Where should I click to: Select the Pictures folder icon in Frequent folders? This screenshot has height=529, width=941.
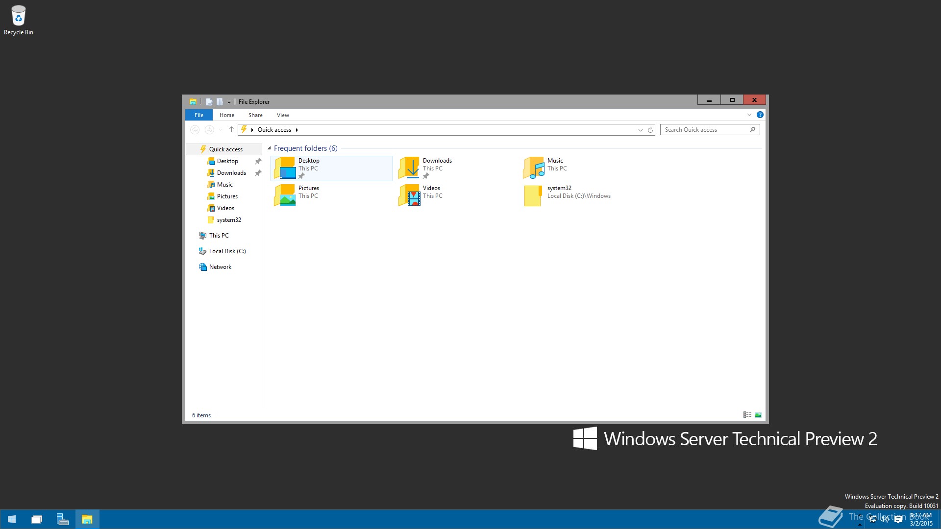pyautogui.click(x=285, y=195)
